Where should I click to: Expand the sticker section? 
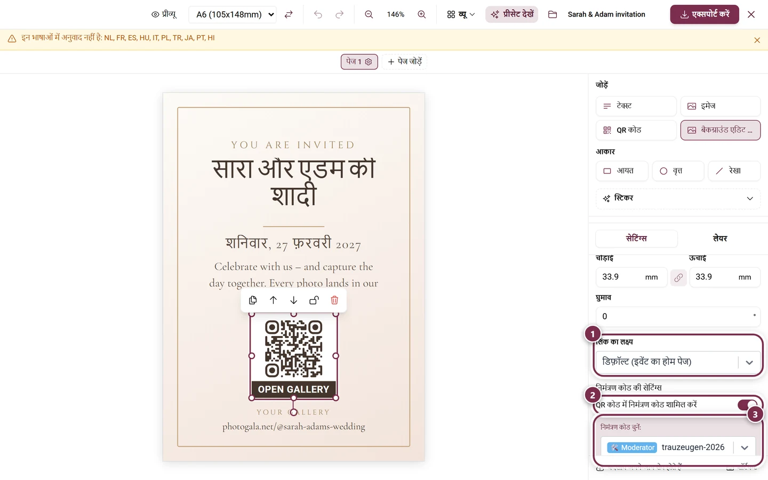click(x=678, y=198)
